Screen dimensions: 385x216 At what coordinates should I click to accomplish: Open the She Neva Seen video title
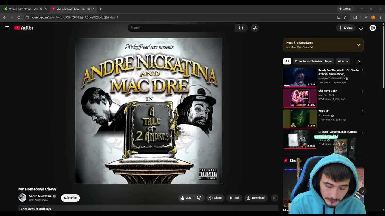[x=328, y=91]
